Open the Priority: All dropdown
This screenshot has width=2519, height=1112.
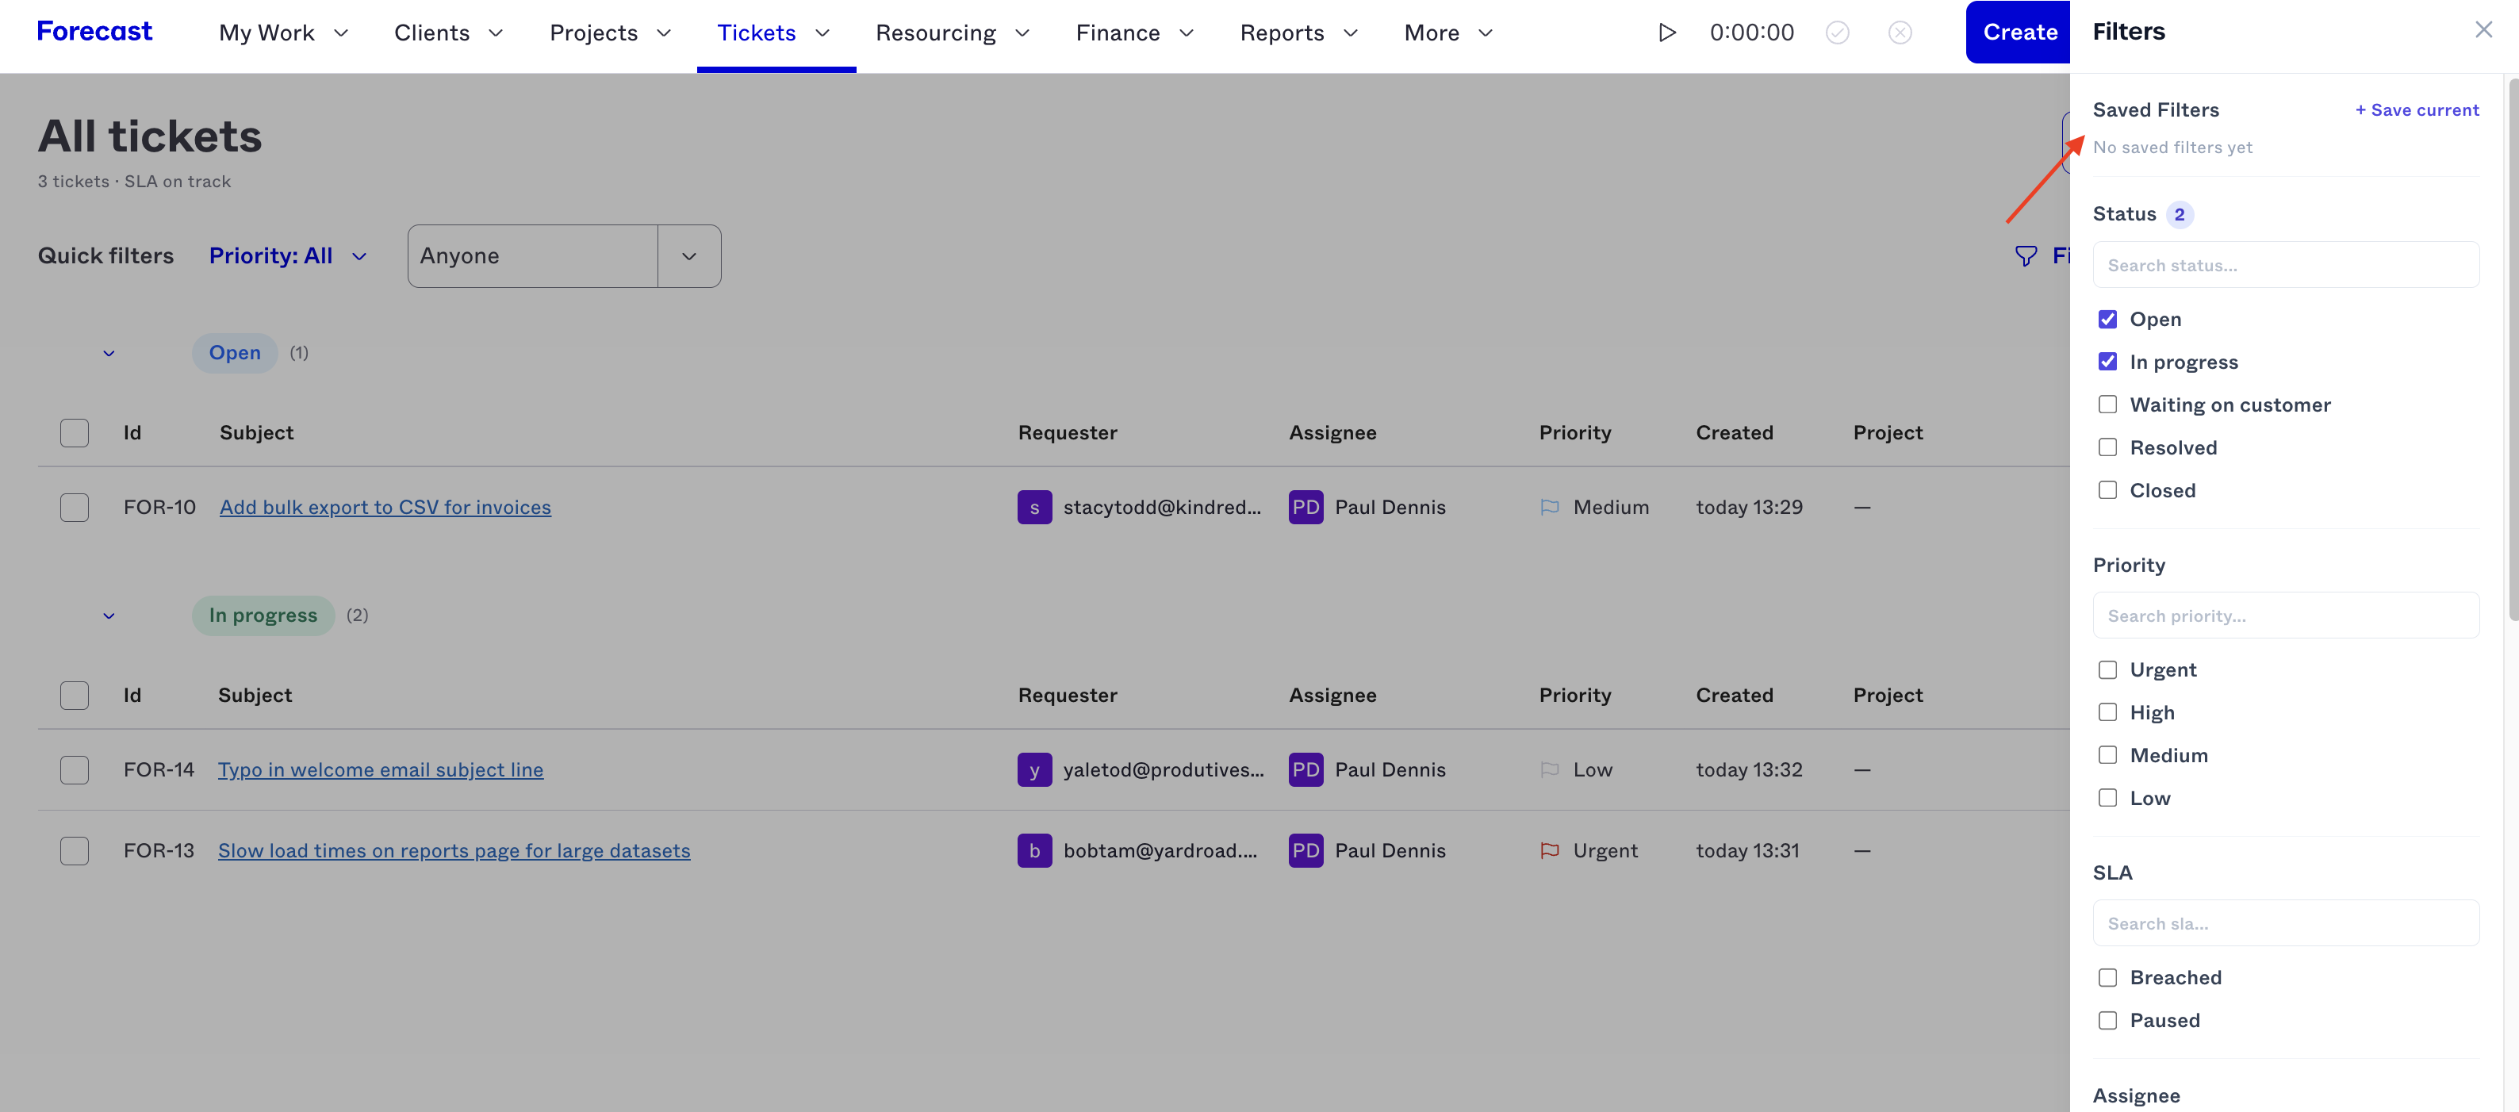(x=289, y=255)
